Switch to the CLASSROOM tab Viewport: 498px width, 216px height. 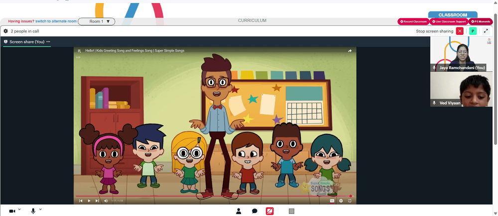pos(453,15)
